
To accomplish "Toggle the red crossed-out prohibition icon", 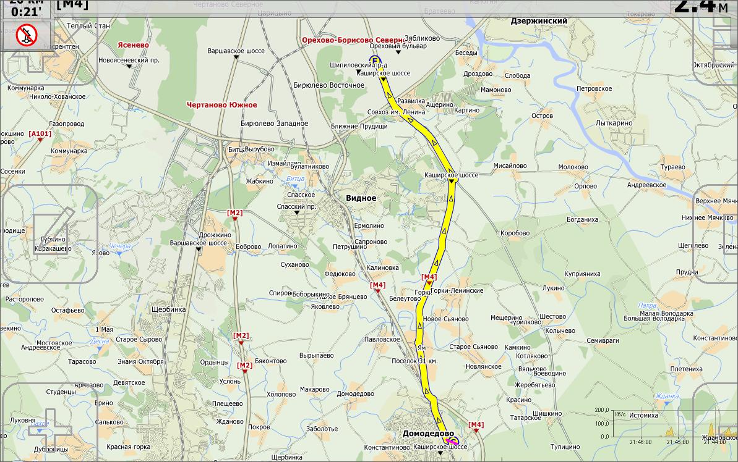I will (27, 36).
